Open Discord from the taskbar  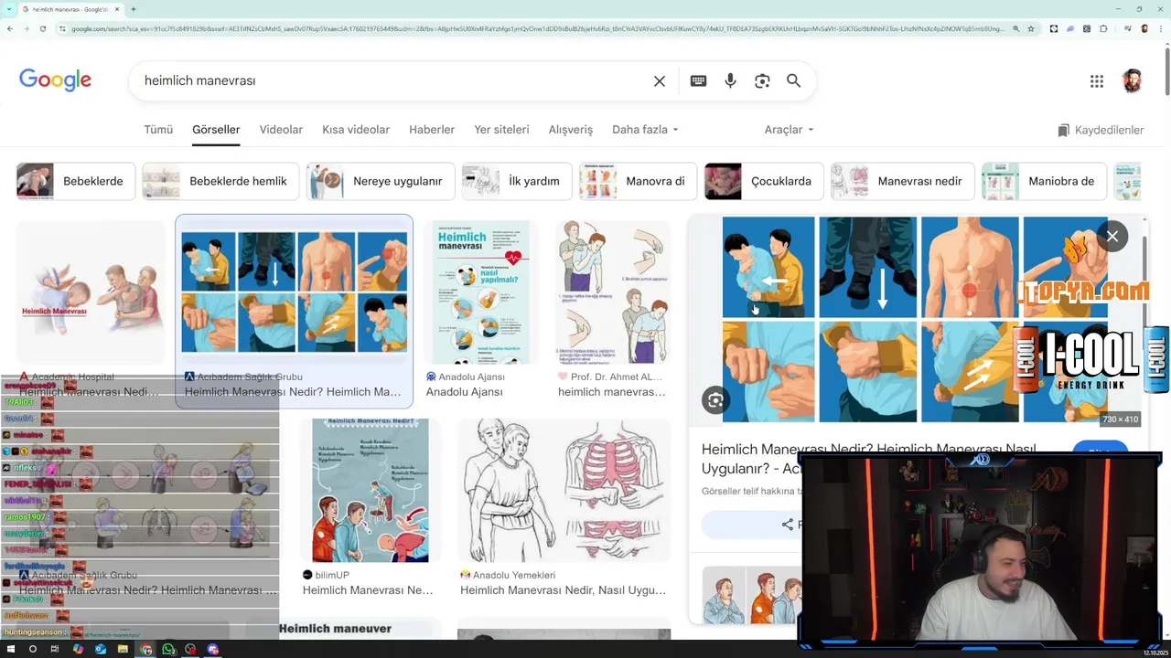213,649
